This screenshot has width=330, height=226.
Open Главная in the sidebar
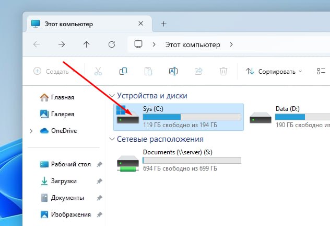[57, 97]
